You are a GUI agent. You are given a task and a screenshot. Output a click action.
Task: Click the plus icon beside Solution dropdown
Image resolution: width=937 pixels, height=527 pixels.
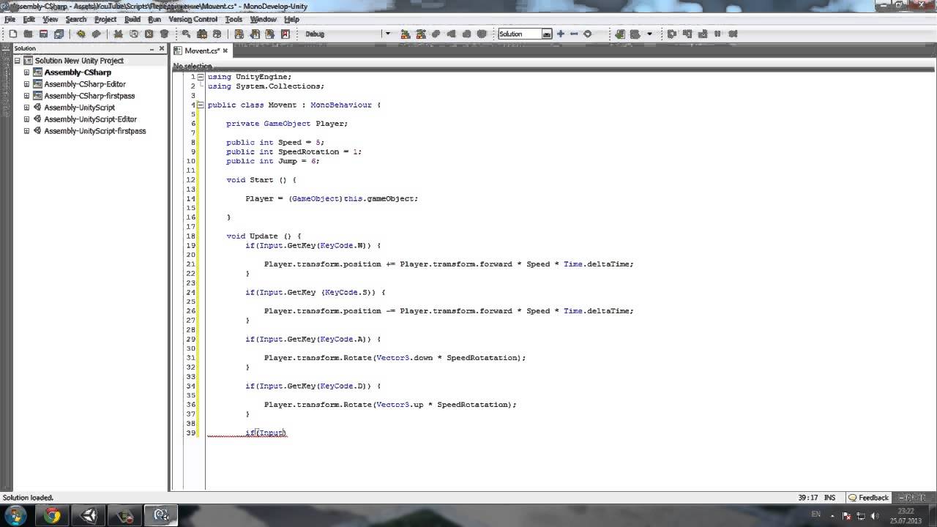pyautogui.click(x=561, y=34)
